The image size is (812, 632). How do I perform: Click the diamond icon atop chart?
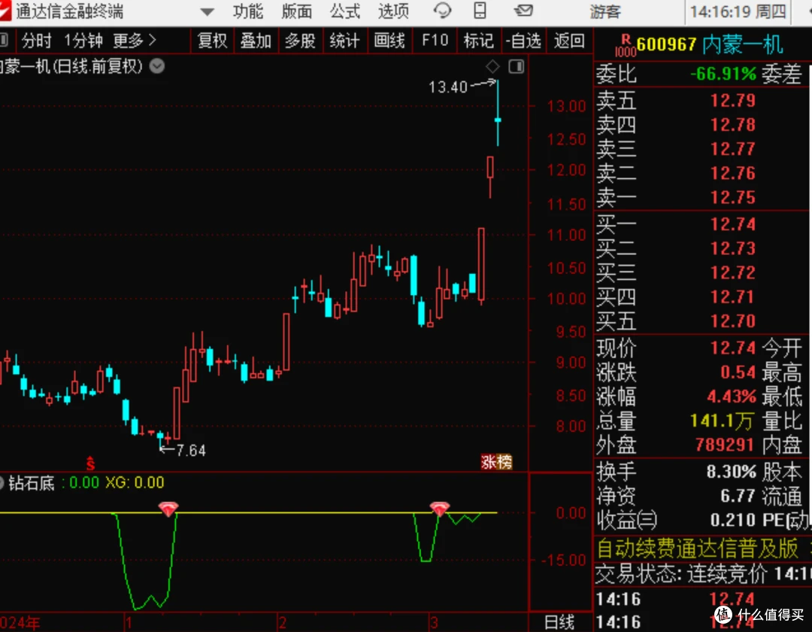coord(492,67)
